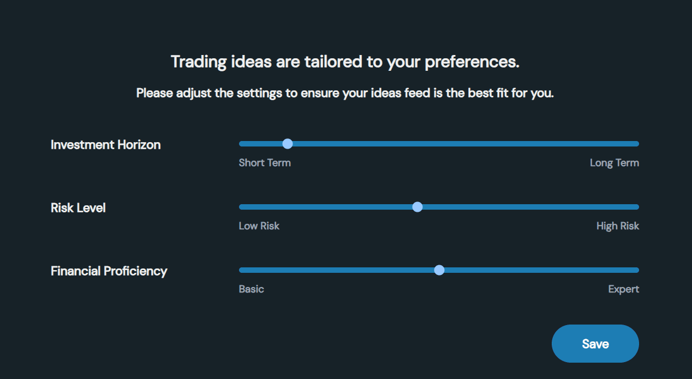The height and width of the screenshot is (379, 692).
Task: Click the Risk Level setting name
Action: pyautogui.click(x=78, y=208)
